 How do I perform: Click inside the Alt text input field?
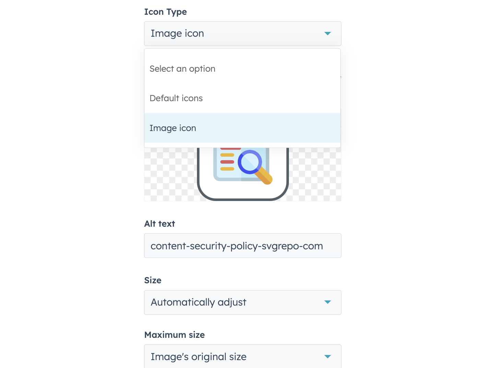[x=243, y=246]
